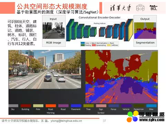Image resolution: width=166 pixels, height=124 pixels.
Task: Select the pale yellow Pole swatch
Action: point(38,106)
